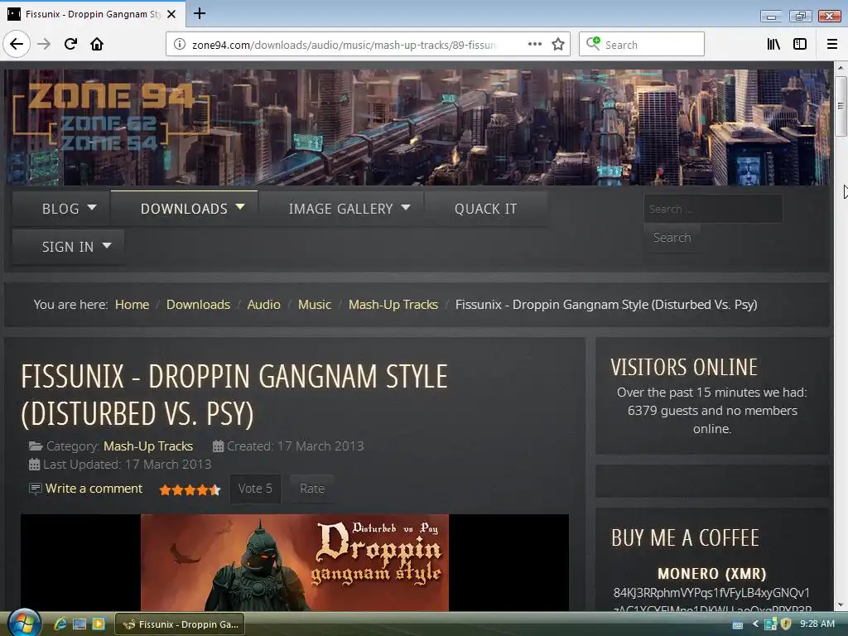Viewport: 848px width, 636px height.
Task: Reload the current page
Action: pyautogui.click(x=70, y=44)
